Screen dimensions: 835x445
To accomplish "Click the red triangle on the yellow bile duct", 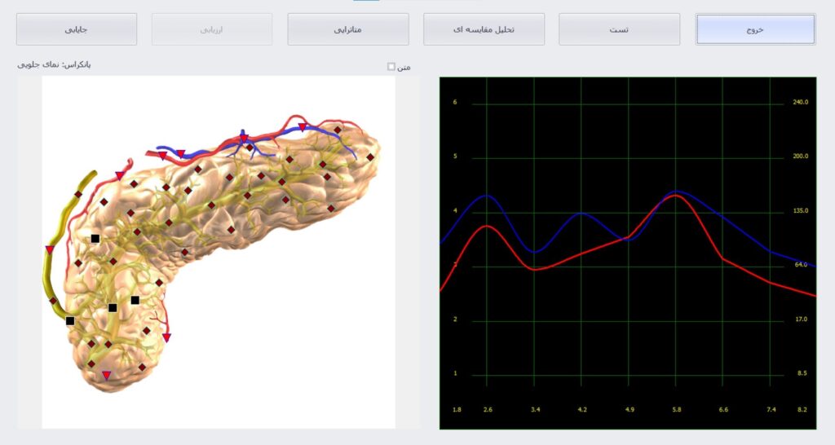I will [50, 249].
